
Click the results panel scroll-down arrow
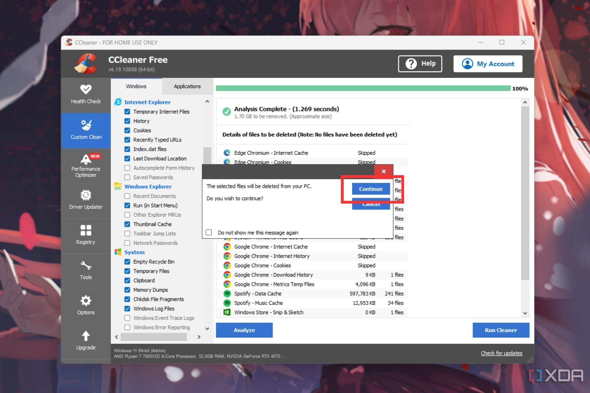point(525,313)
